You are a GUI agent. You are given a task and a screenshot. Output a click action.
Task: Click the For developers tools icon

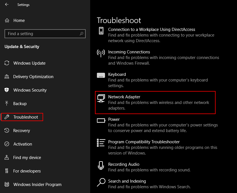pos(7,171)
